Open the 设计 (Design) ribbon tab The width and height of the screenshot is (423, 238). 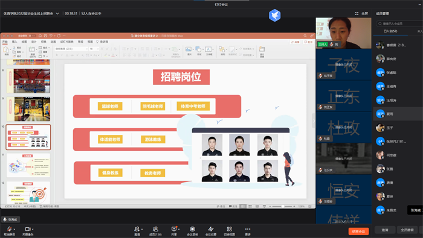[x=34, y=42]
